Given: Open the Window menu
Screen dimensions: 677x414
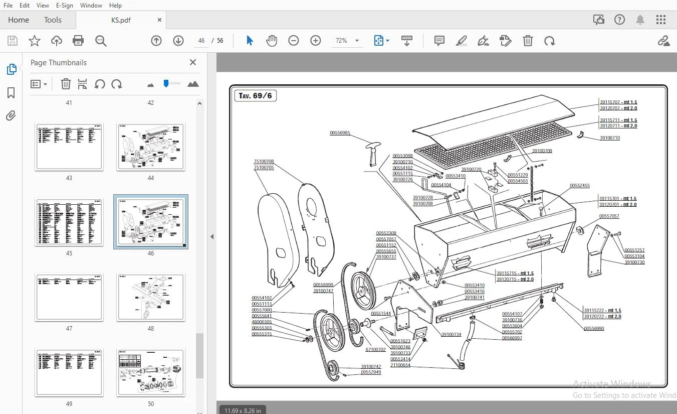Looking at the screenshot, I should coord(91,6).
